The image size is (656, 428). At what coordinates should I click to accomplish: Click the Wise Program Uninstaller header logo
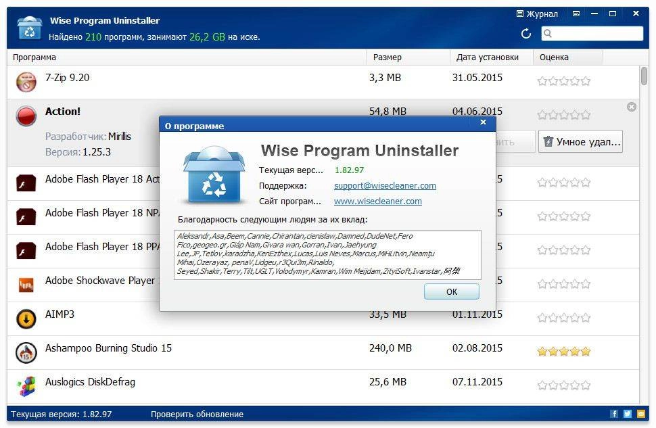[29, 28]
